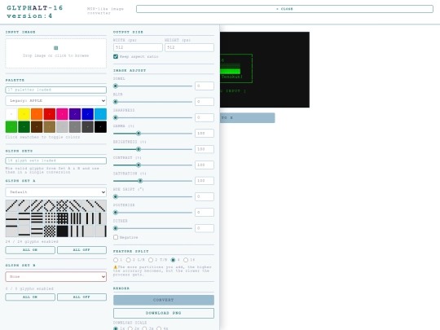Toggle the right-edge vertical line glyph
440x330 pixels.
(100, 231)
